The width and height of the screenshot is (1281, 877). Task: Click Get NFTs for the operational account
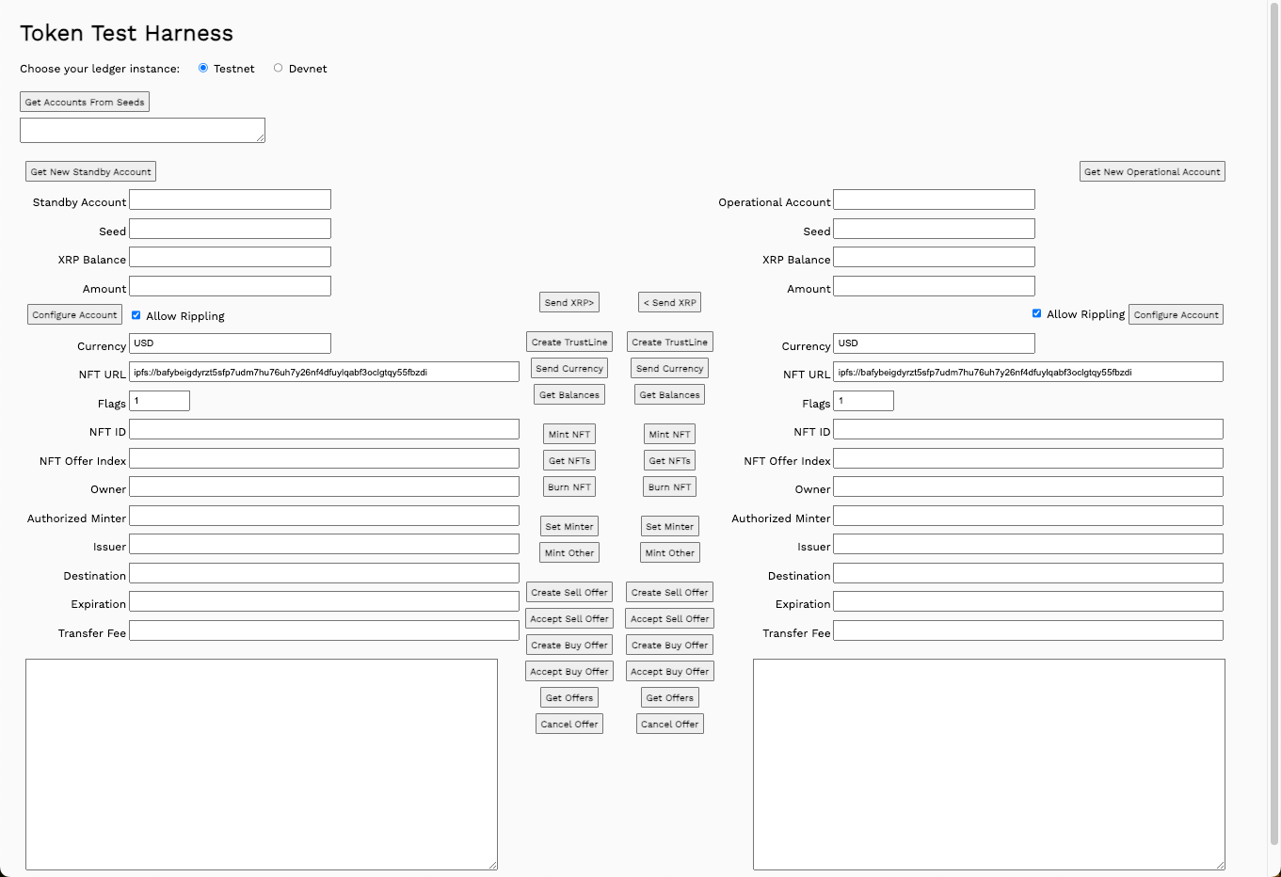[669, 460]
